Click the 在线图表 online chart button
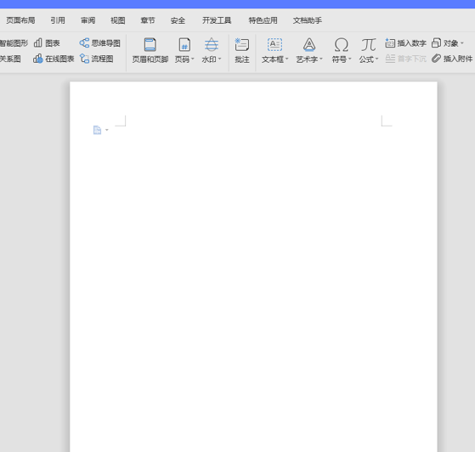The height and width of the screenshot is (452, 475). coord(54,59)
